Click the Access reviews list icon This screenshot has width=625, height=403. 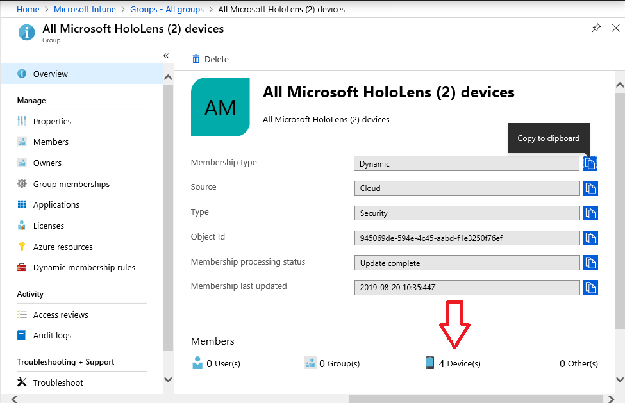click(22, 314)
